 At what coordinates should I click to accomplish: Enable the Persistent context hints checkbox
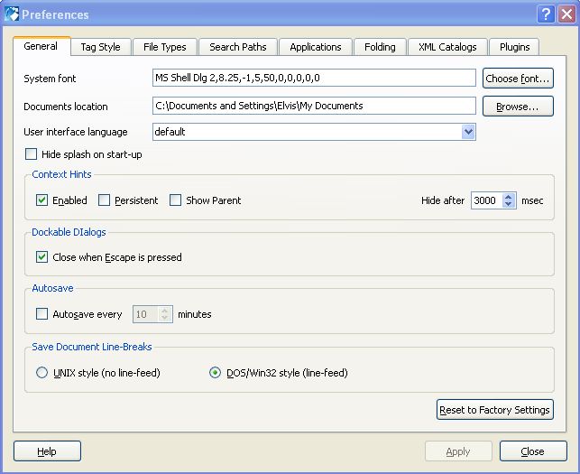[105, 200]
